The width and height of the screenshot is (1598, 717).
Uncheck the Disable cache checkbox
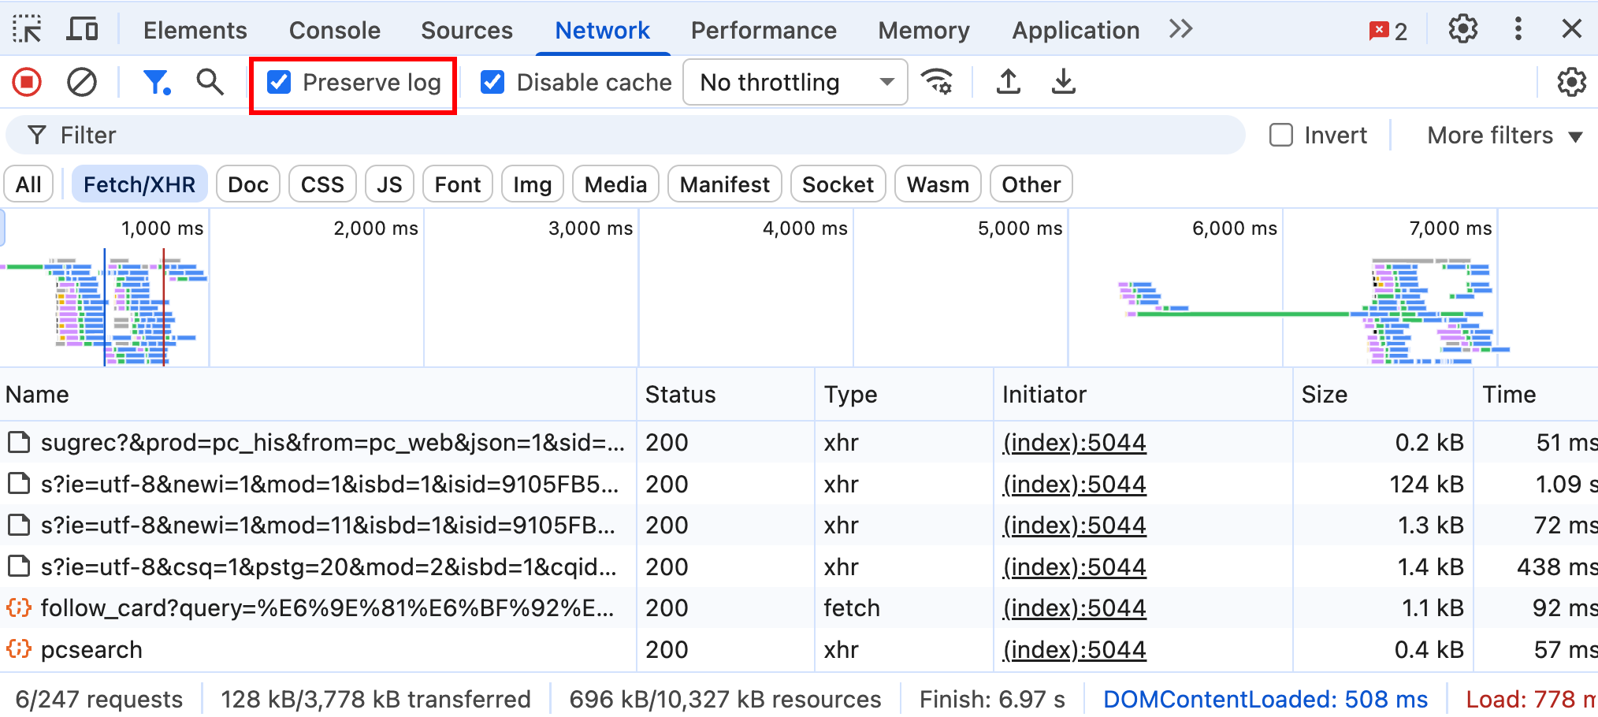click(493, 82)
